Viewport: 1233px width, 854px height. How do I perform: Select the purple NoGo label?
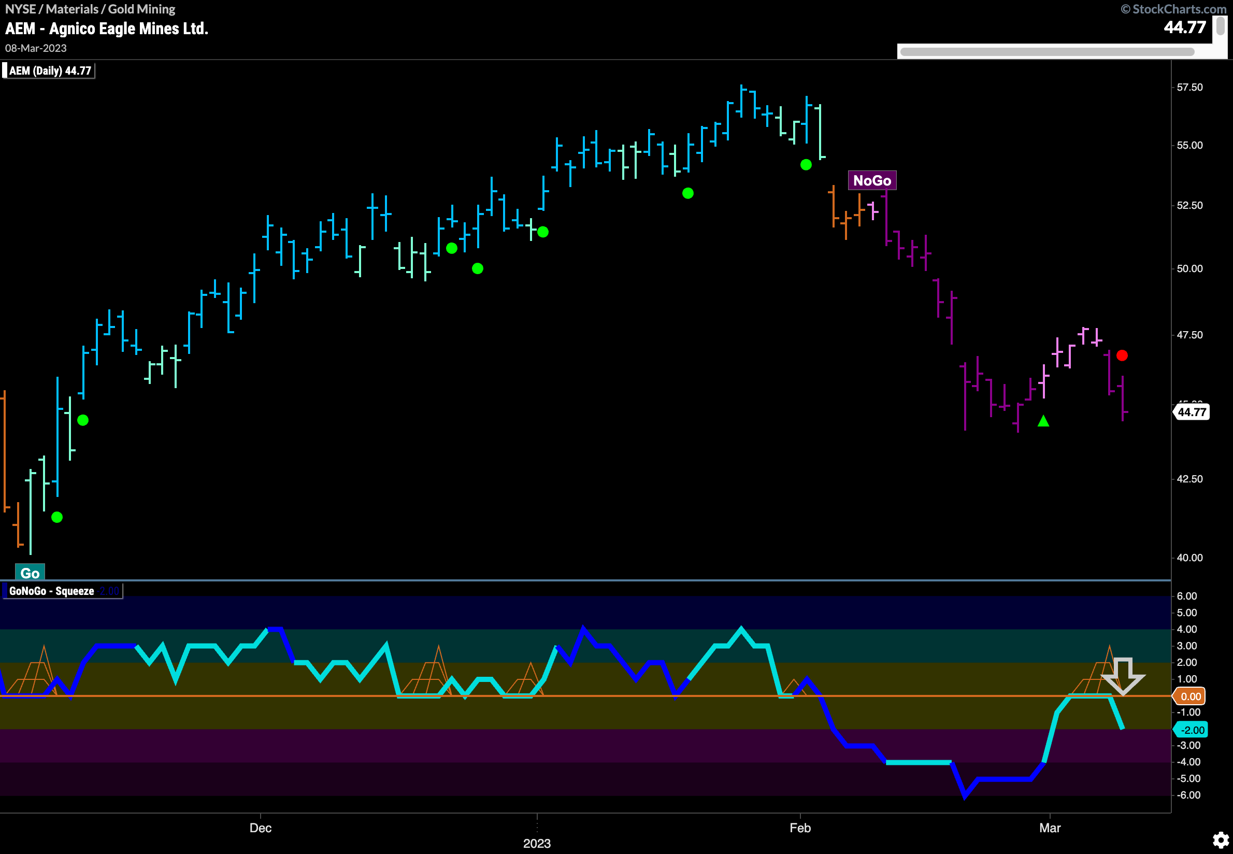coord(872,180)
